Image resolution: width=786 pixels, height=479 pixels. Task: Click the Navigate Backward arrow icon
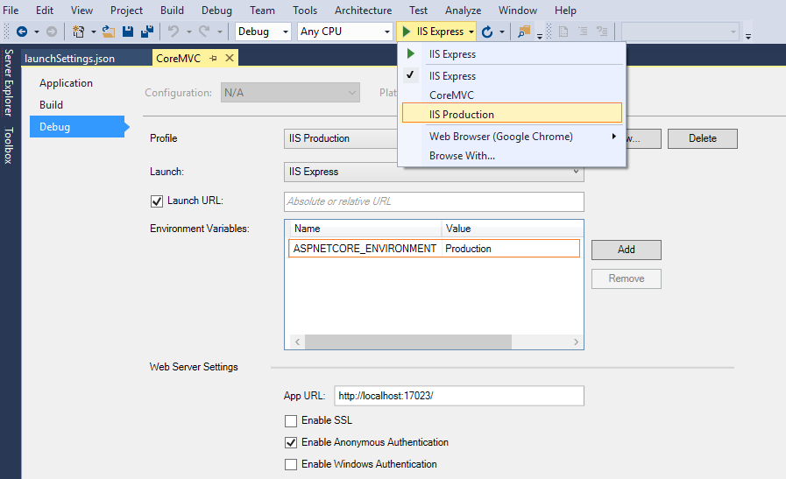tap(22, 32)
